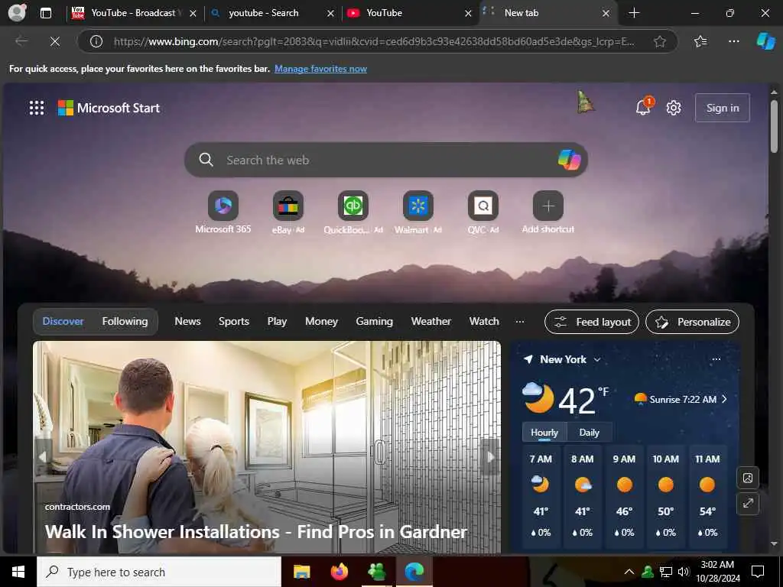Switch weather to Hourly view

coord(544,433)
